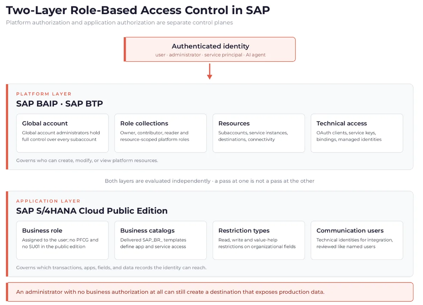423x305 pixels.
Task: Click text 'Technical identities for integration, reviewed like named users'
Action: point(355,243)
